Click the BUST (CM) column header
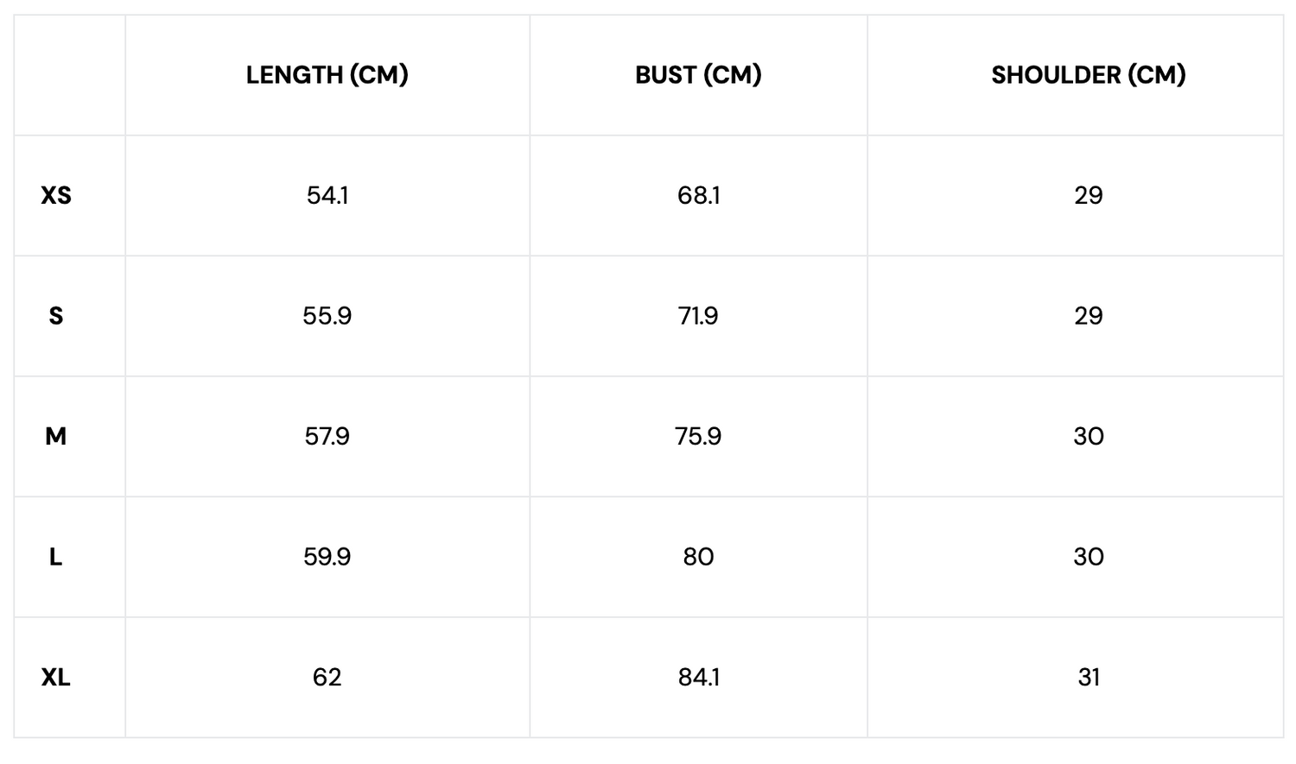This screenshot has height=764, width=1296. (698, 75)
